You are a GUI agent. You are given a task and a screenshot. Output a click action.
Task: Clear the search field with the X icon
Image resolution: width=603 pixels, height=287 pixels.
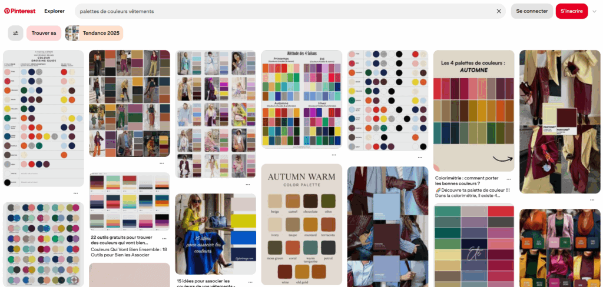pos(499,11)
